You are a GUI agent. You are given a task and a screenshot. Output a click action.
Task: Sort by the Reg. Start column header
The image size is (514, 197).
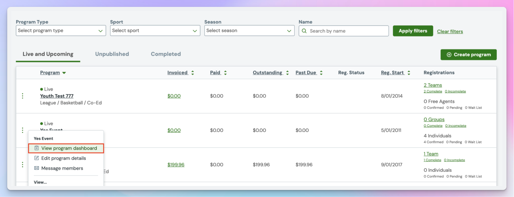392,73
